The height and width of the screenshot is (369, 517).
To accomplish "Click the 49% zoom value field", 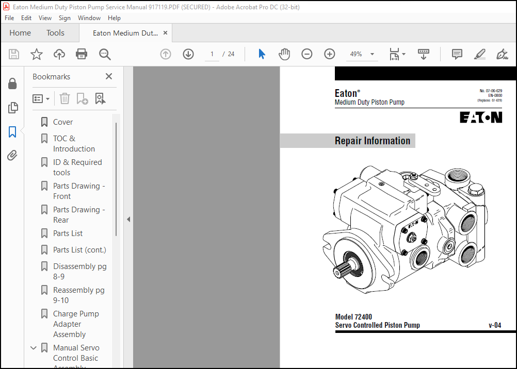I will 356,54.
